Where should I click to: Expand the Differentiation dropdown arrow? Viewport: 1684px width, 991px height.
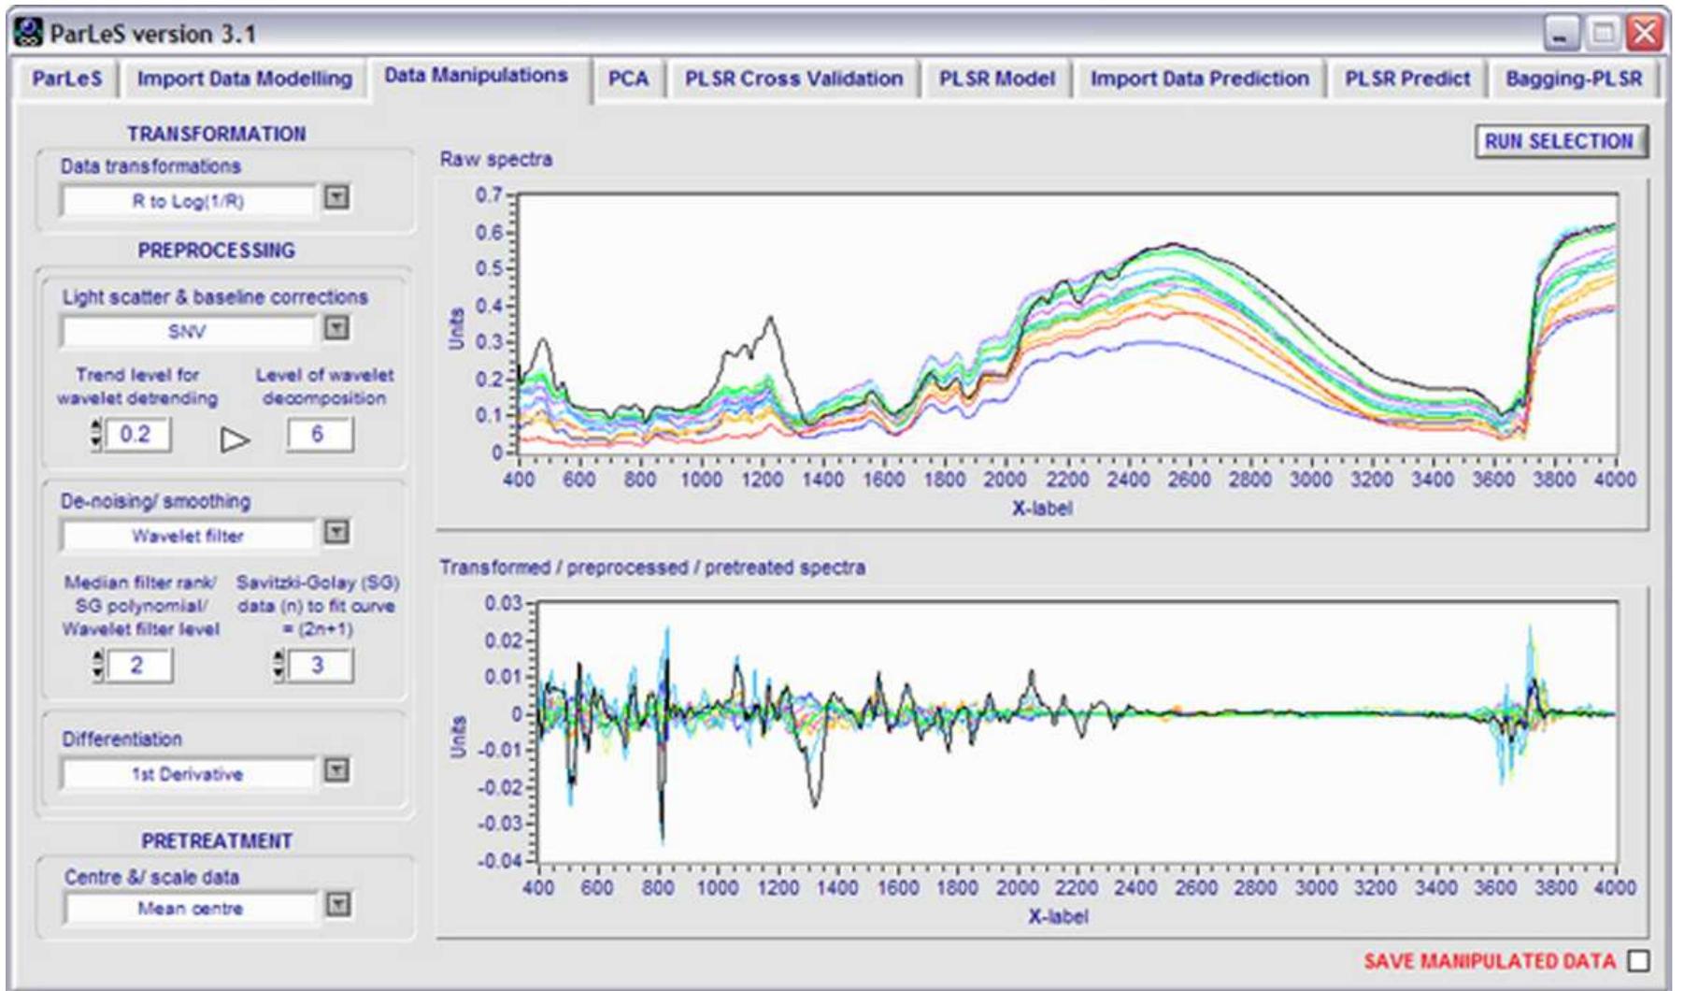[x=336, y=771]
